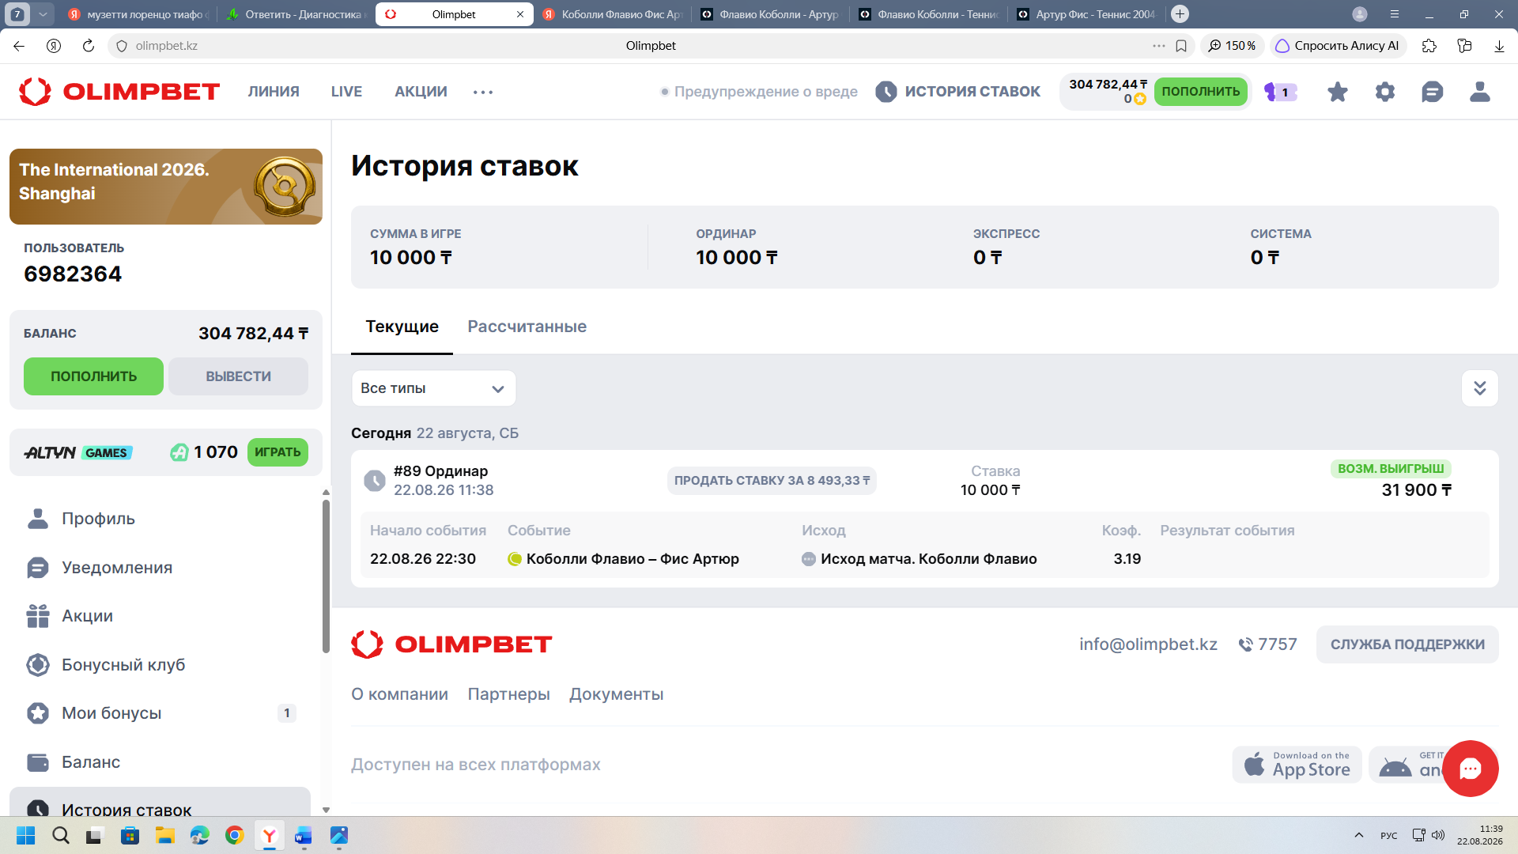Screen dimensions: 1518x854
Task: Click the ВЫВЕСТИ withdraw button
Action: pyautogui.click(x=238, y=376)
